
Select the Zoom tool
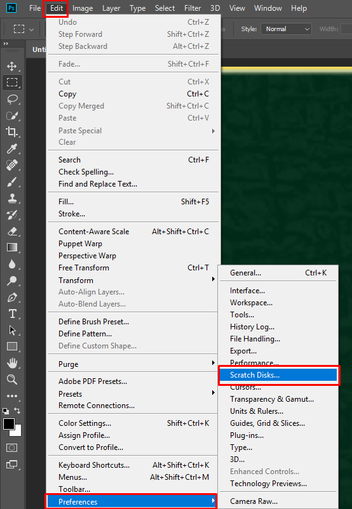[12, 379]
